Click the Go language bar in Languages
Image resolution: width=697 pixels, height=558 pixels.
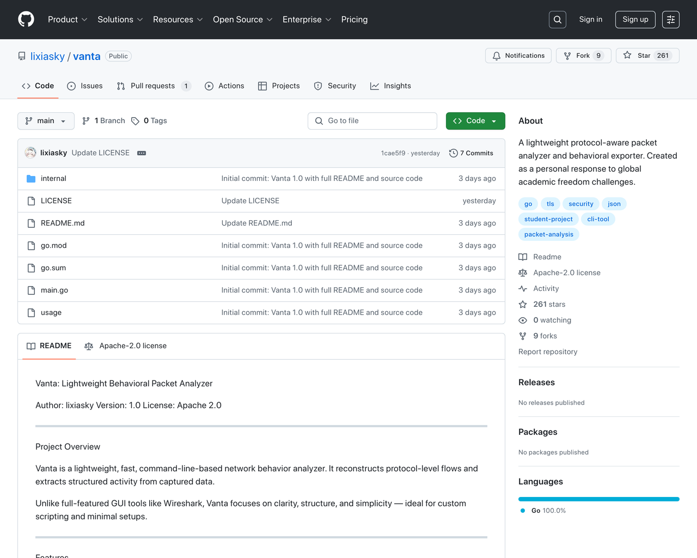pos(599,499)
